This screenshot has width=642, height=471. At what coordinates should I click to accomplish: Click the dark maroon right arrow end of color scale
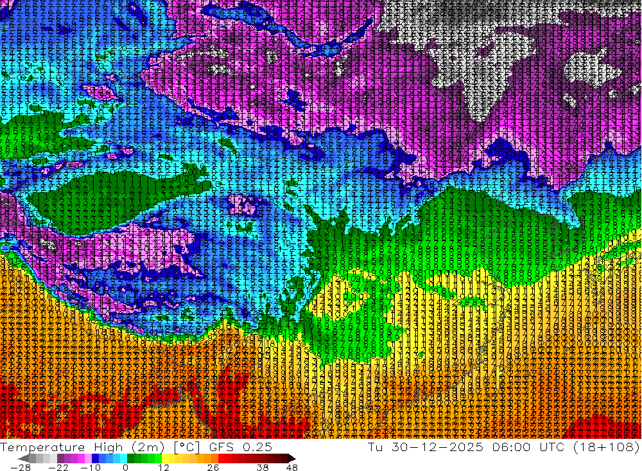292,458
